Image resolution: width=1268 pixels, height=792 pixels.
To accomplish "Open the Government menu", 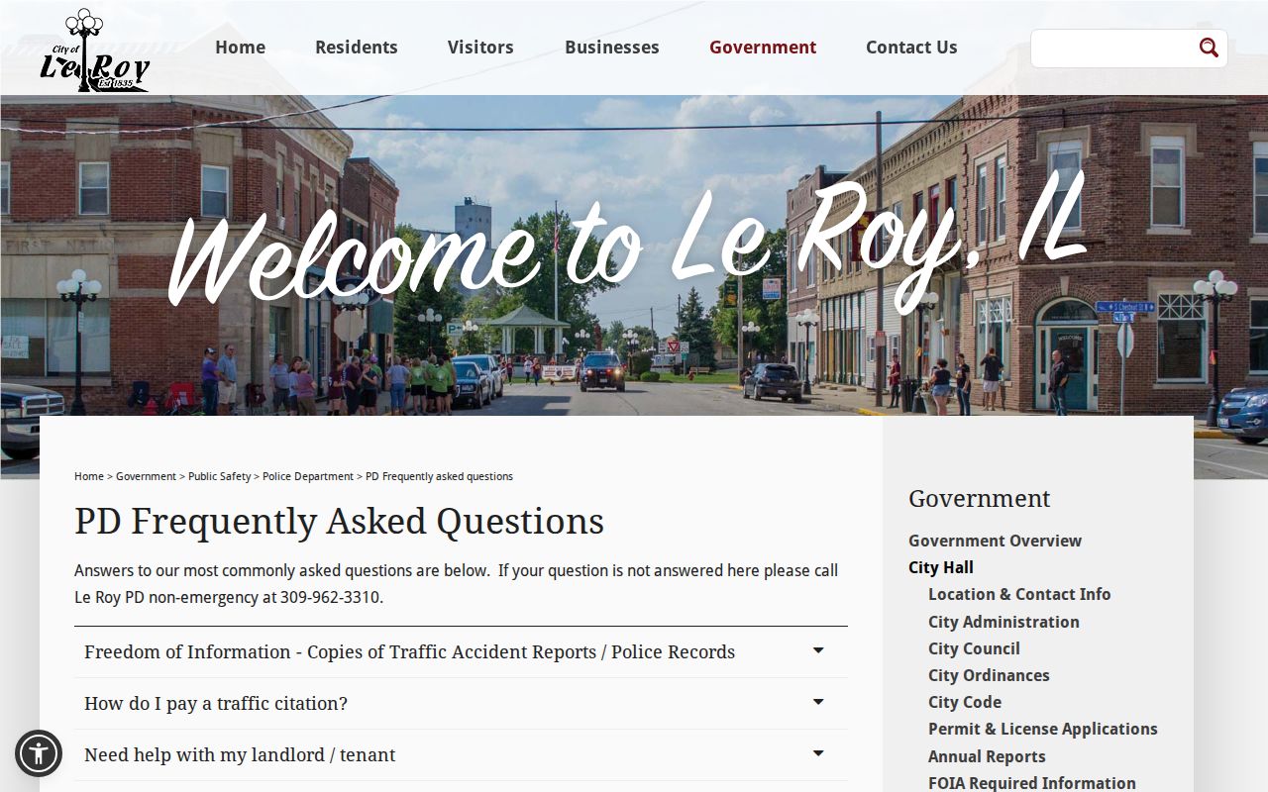I will tap(763, 48).
